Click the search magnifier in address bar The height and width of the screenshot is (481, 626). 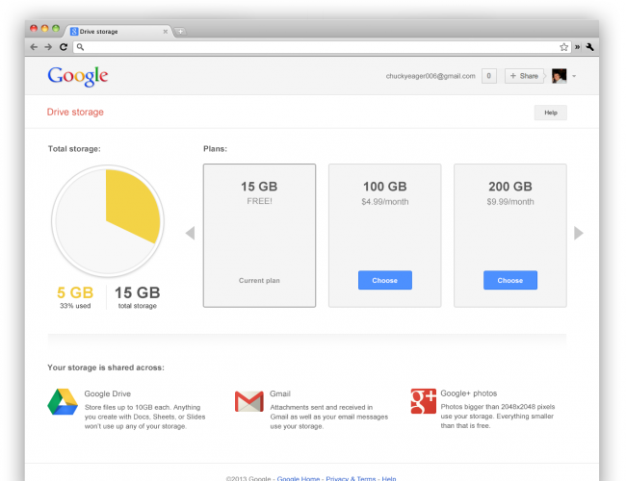pos(80,47)
